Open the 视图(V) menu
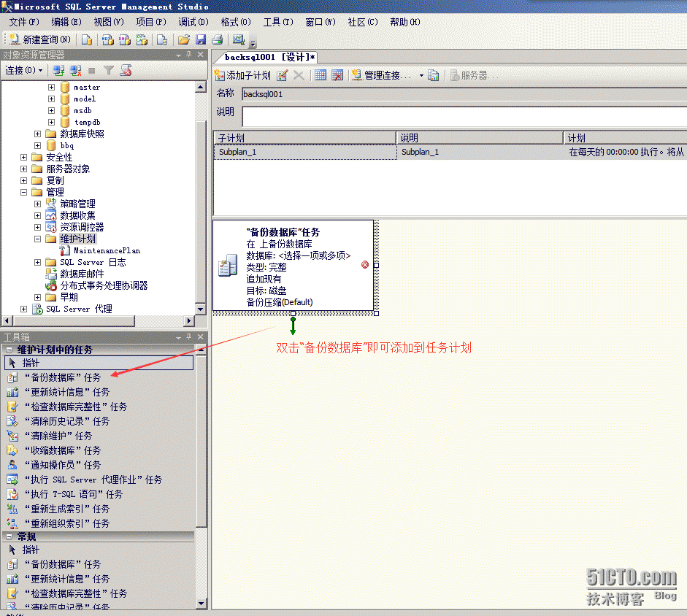 109,22
